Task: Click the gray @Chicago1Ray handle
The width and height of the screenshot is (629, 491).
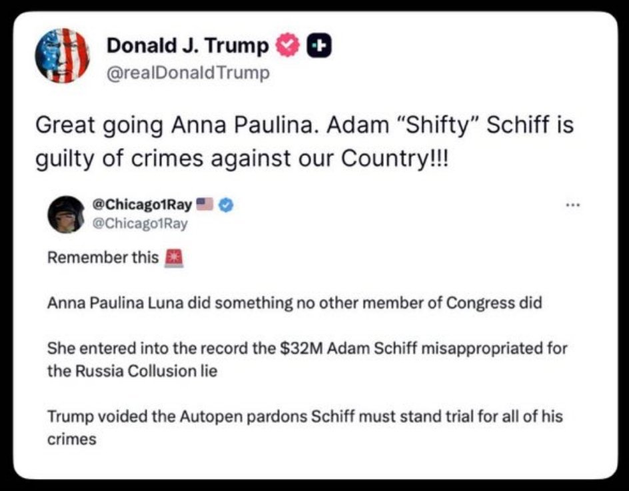Action: tap(142, 224)
